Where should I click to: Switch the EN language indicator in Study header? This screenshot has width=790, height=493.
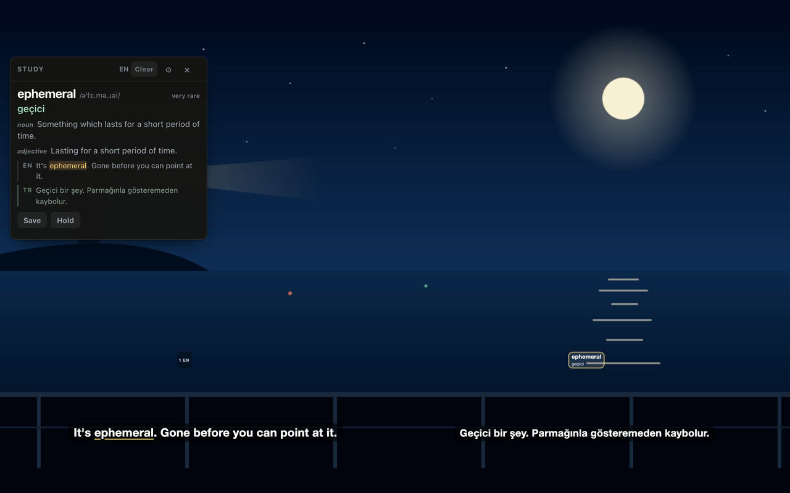(x=124, y=69)
